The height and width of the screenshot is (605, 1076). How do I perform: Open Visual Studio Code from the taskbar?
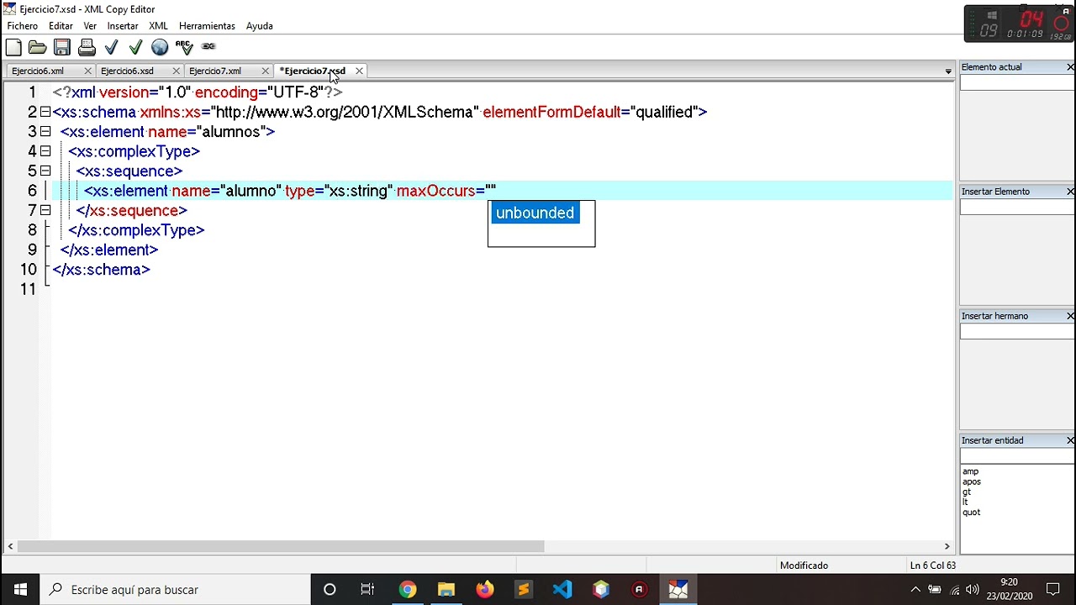coord(562,590)
